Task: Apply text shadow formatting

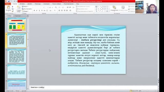Action: (42, 10)
